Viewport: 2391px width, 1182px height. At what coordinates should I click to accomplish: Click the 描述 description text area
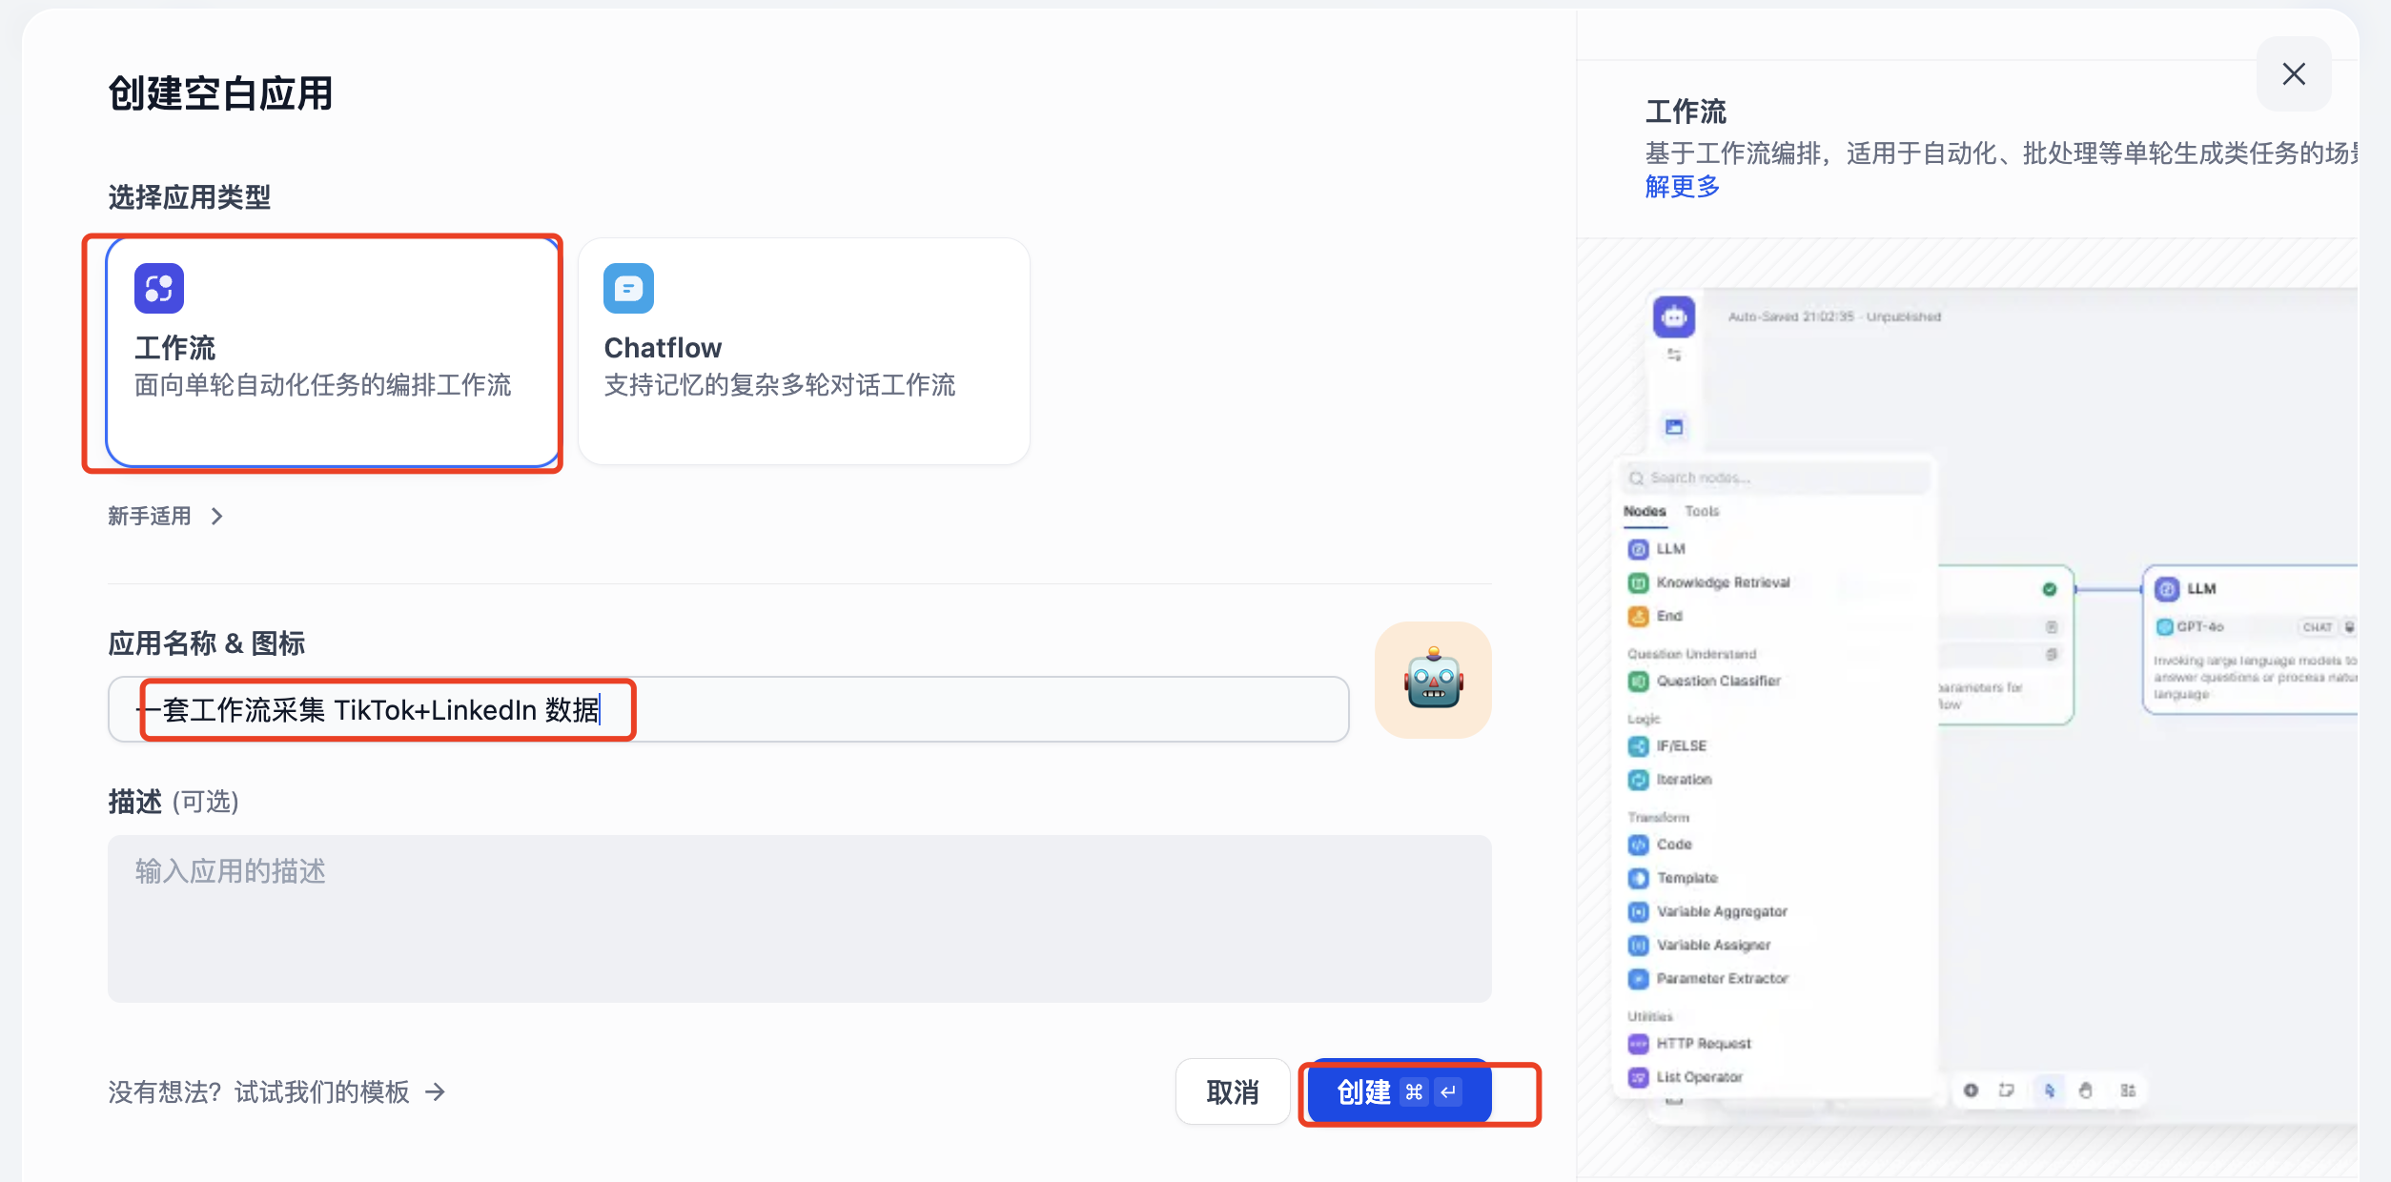pos(799,918)
